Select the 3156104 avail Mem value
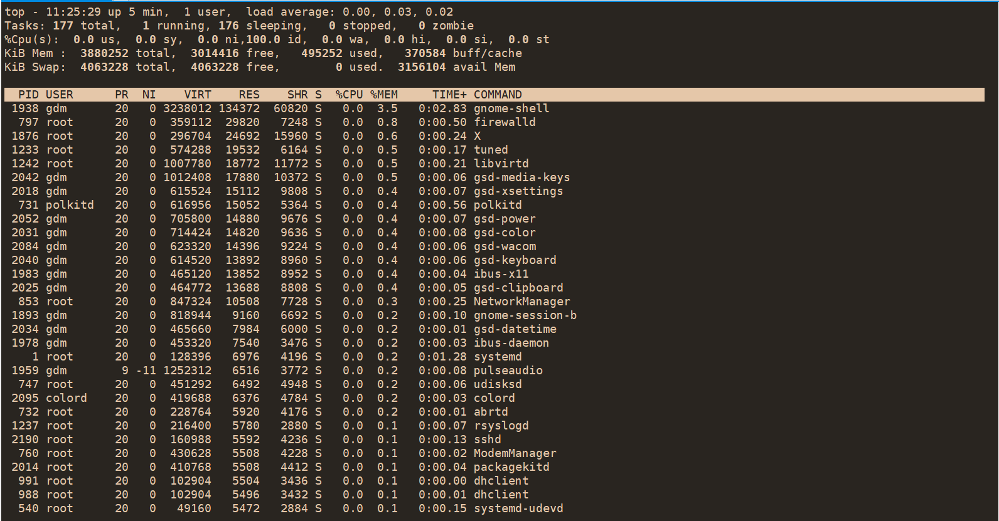 coord(422,67)
